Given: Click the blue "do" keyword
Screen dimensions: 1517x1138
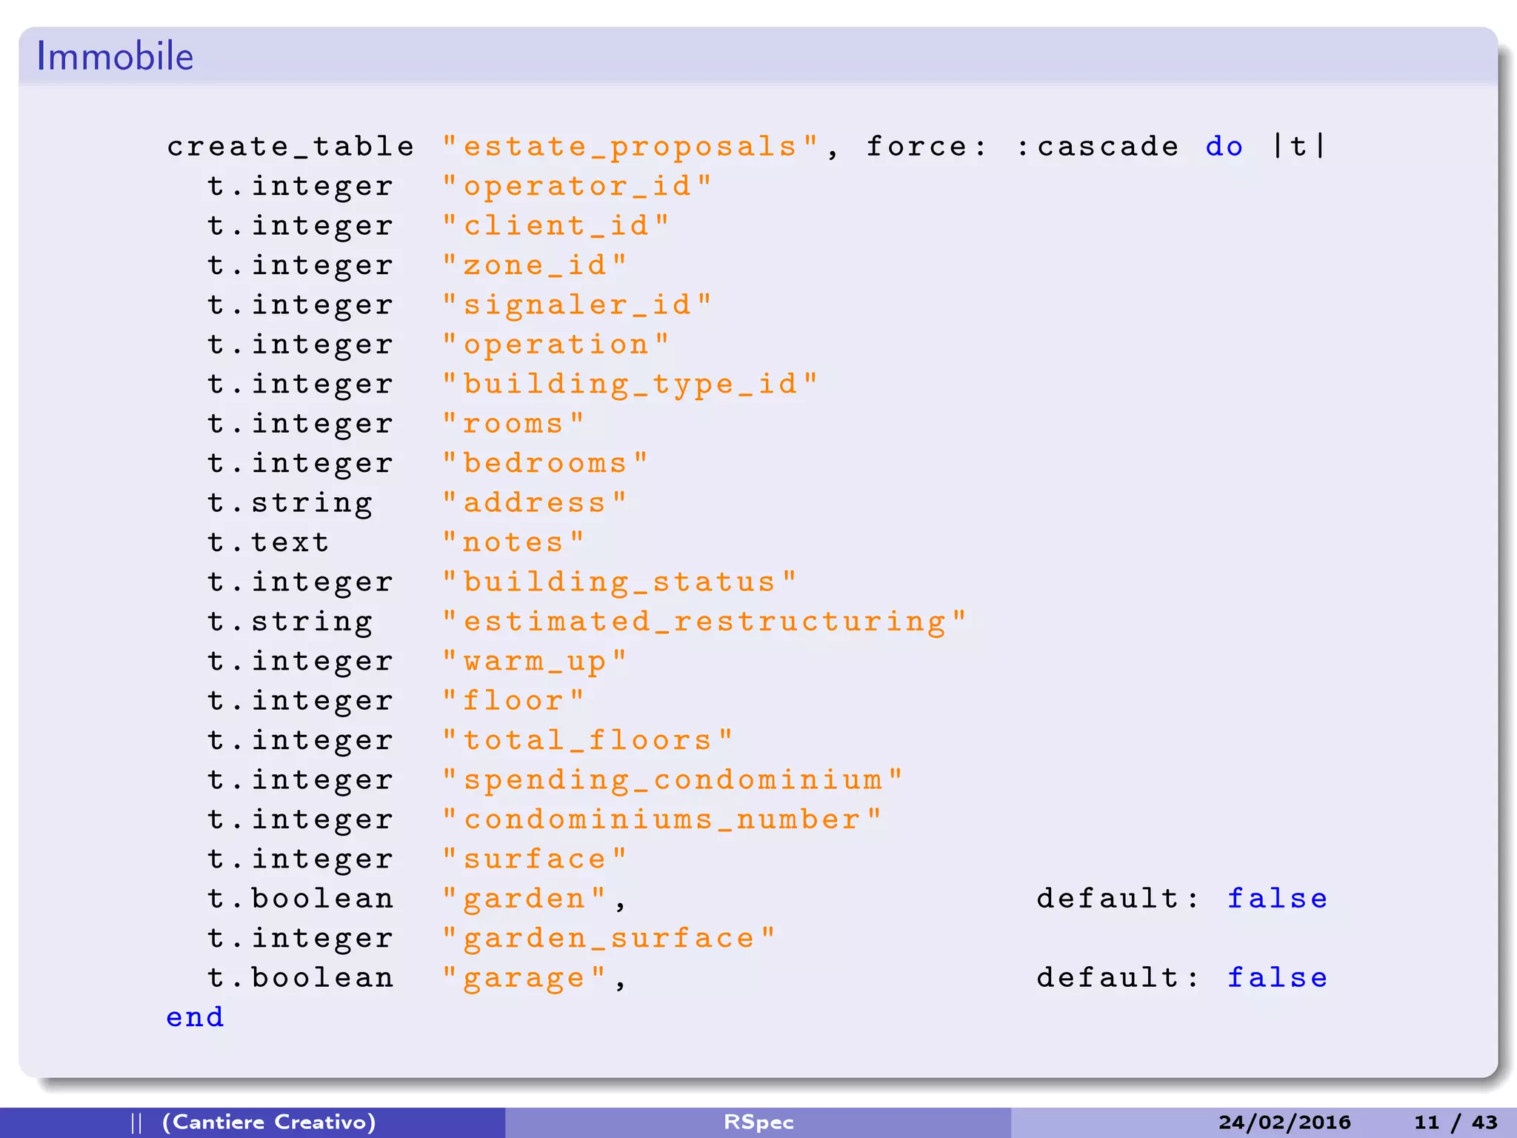Looking at the screenshot, I should tap(1224, 146).
